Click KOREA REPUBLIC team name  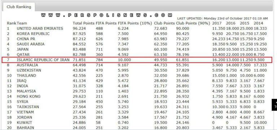33,34
